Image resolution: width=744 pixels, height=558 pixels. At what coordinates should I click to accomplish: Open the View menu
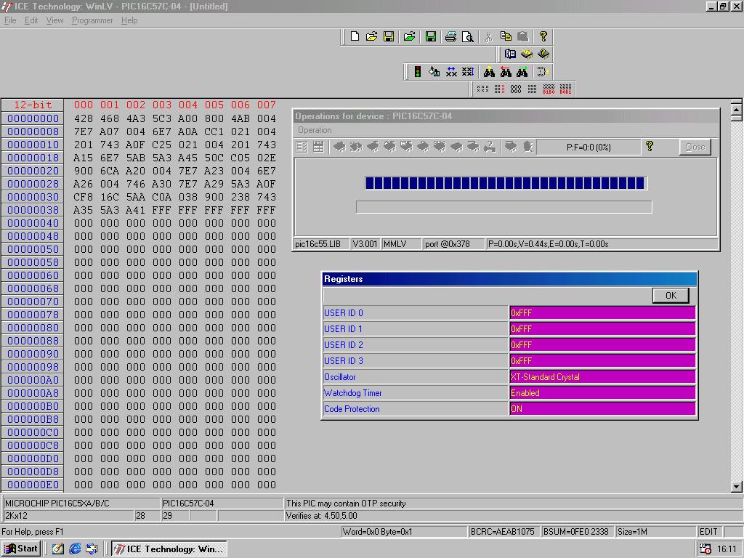pyautogui.click(x=54, y=20)
